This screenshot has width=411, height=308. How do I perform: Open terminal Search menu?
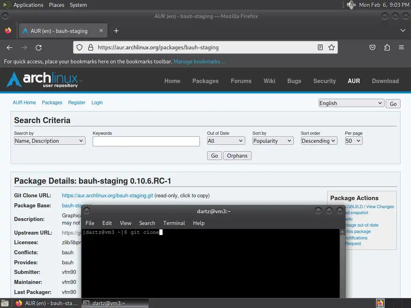tap(147, 223)
